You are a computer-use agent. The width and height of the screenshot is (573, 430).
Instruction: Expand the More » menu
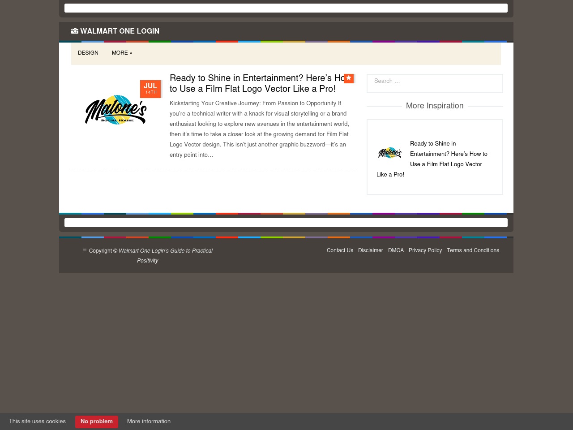point(122,53)
